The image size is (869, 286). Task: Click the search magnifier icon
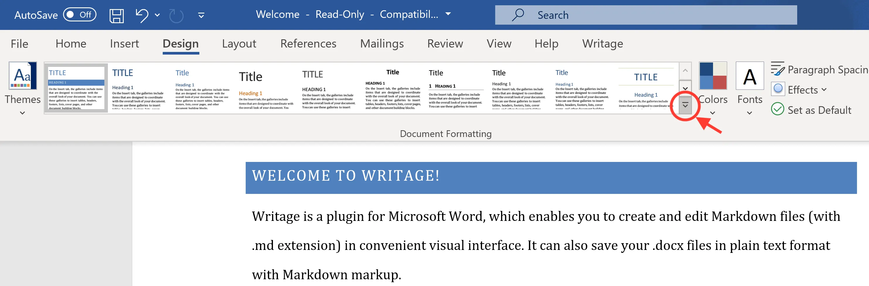coord(517,15)
